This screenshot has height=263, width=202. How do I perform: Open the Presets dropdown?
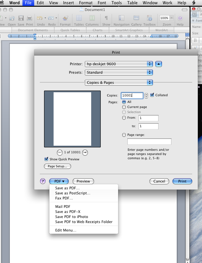119,72
